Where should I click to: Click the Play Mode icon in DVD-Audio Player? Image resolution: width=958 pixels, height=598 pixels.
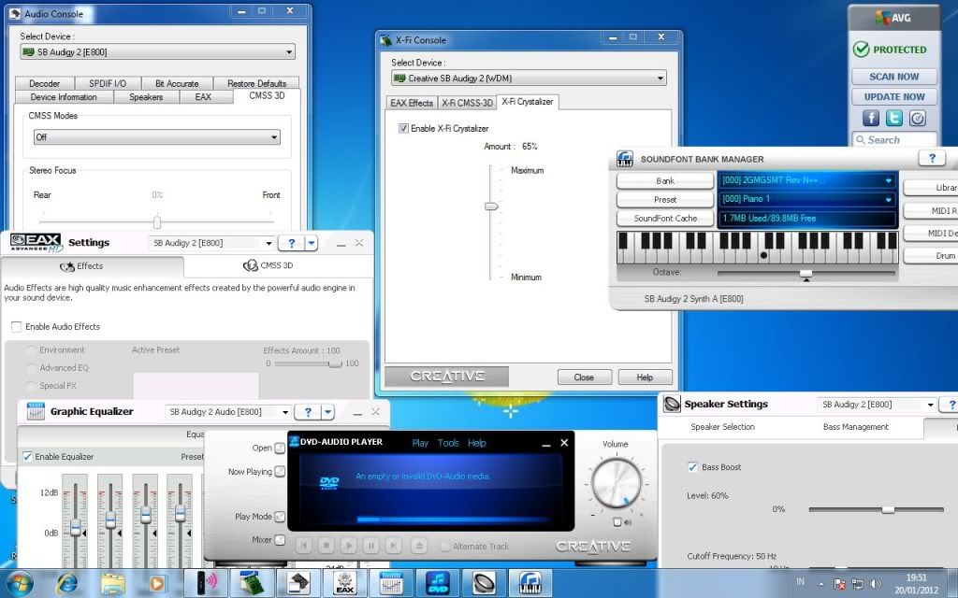[279, 516]
